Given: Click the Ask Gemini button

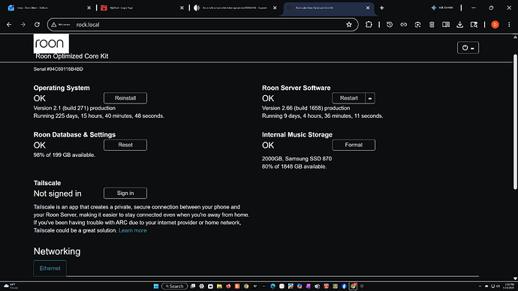Looking at the screenshot, I should (442, 7).
